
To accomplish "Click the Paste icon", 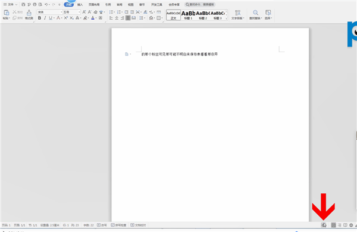I will coord(7,12).
